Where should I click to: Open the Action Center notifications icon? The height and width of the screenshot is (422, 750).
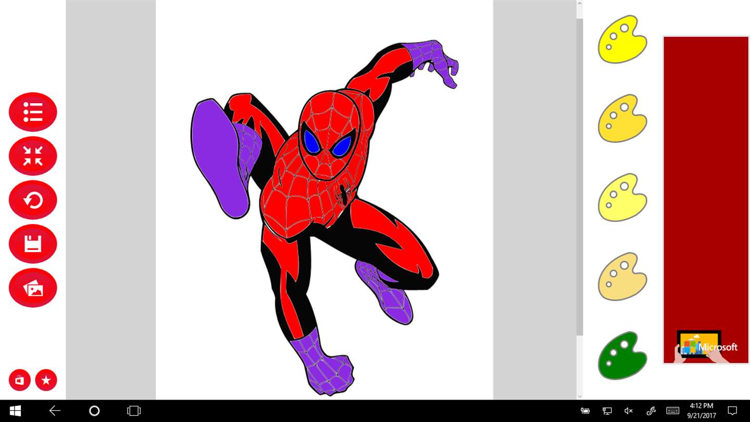click(x=732, y=411)
